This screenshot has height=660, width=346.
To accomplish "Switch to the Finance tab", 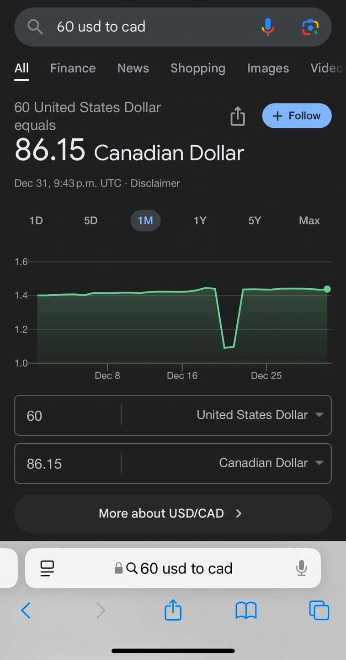I will (73, 68).
